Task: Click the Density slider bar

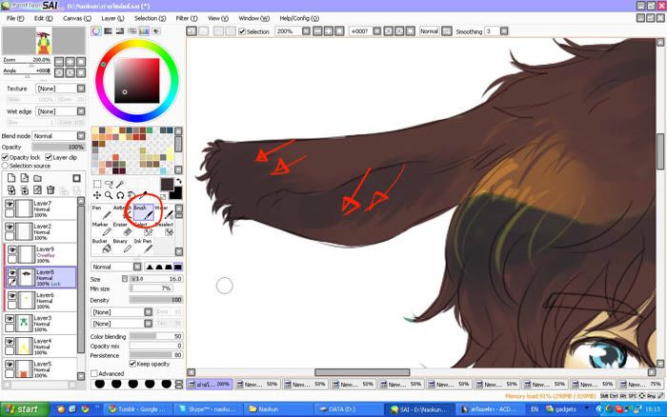Action: click(x=156, y=299)
